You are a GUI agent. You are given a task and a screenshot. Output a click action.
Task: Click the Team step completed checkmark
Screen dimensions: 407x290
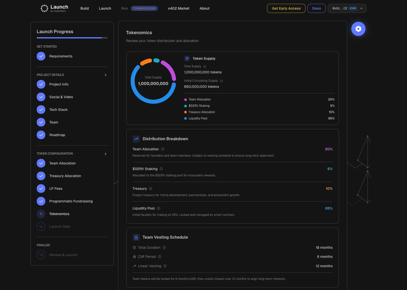tap(41, 122)
